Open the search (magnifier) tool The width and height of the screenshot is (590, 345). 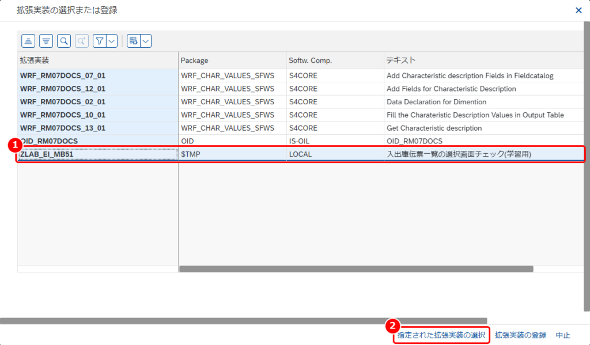[64, 41]
